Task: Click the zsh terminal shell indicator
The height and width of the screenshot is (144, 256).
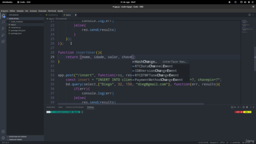Action: click(x=234, y=107)
